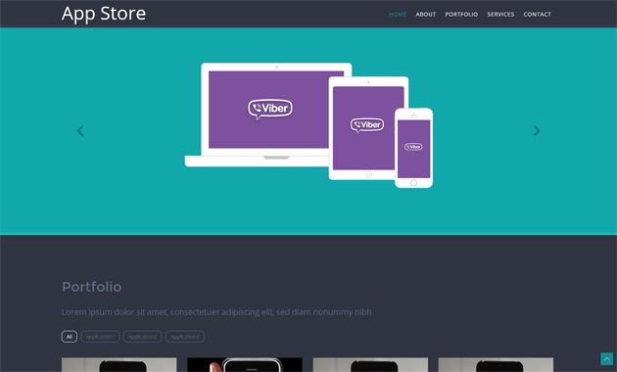The height and width of the screenshot is (372, 617).
Task: Open the About nav item
Action: [x=426, y=14]
